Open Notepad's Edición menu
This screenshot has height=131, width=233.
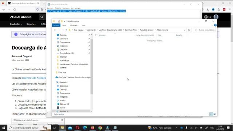tap(58, 8)
